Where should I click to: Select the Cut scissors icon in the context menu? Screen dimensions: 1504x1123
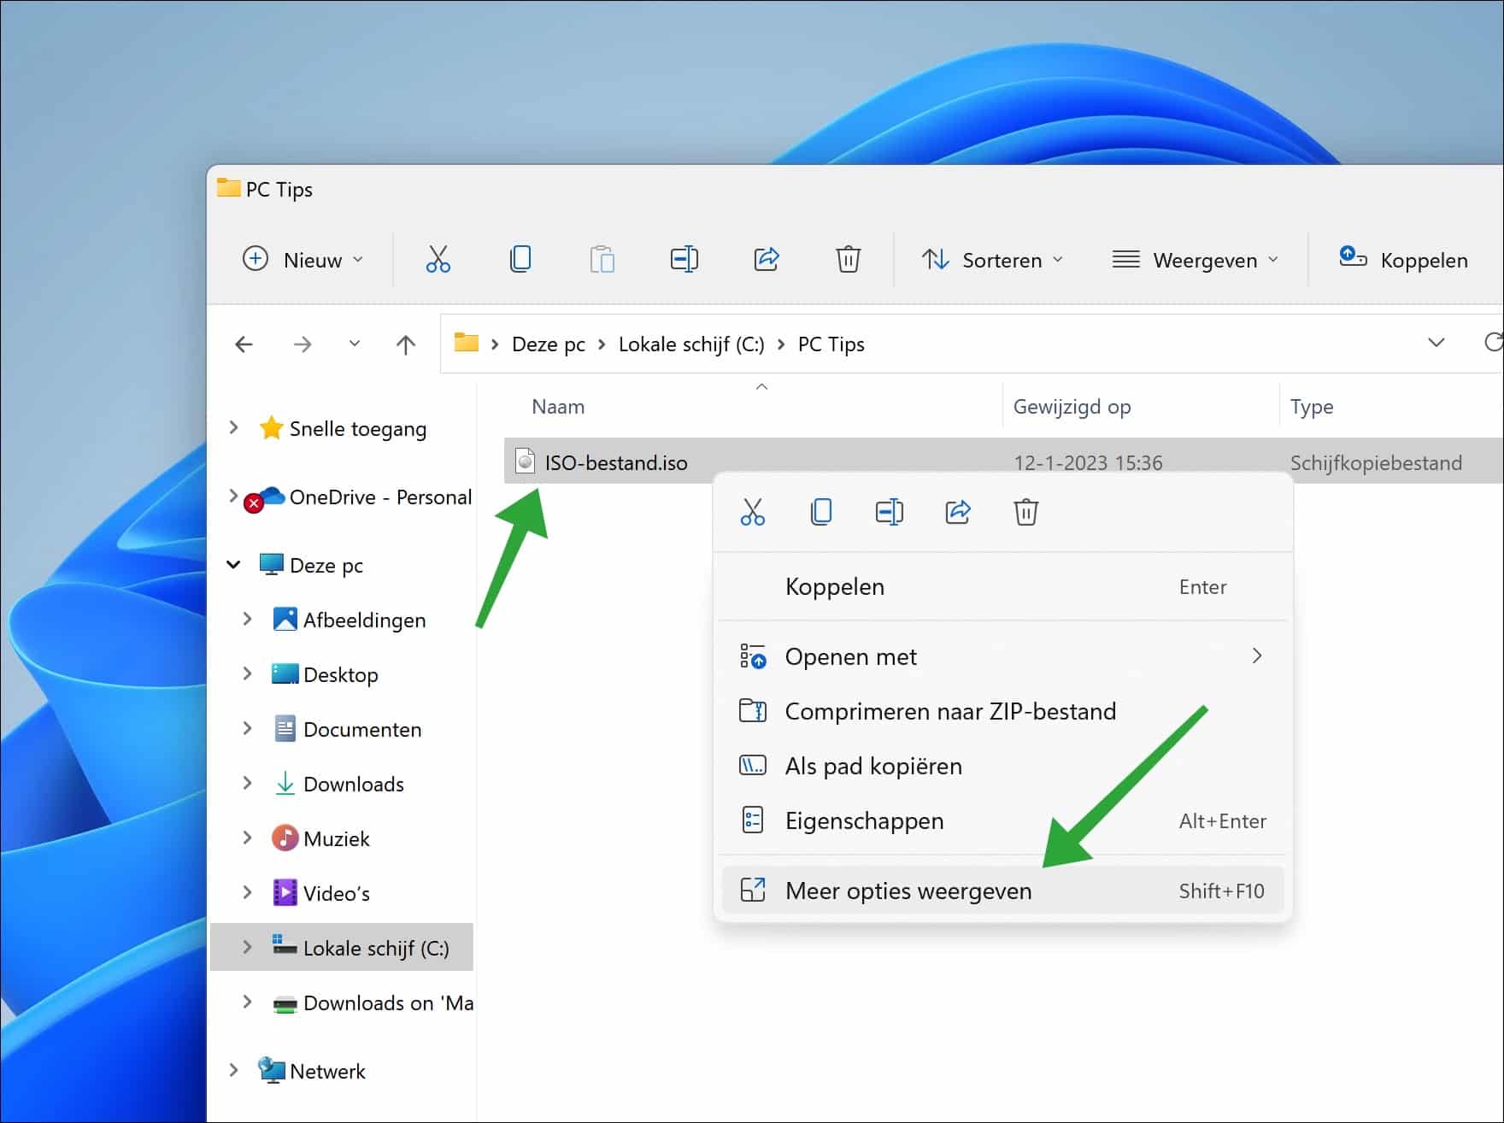(x=753, y=512)
